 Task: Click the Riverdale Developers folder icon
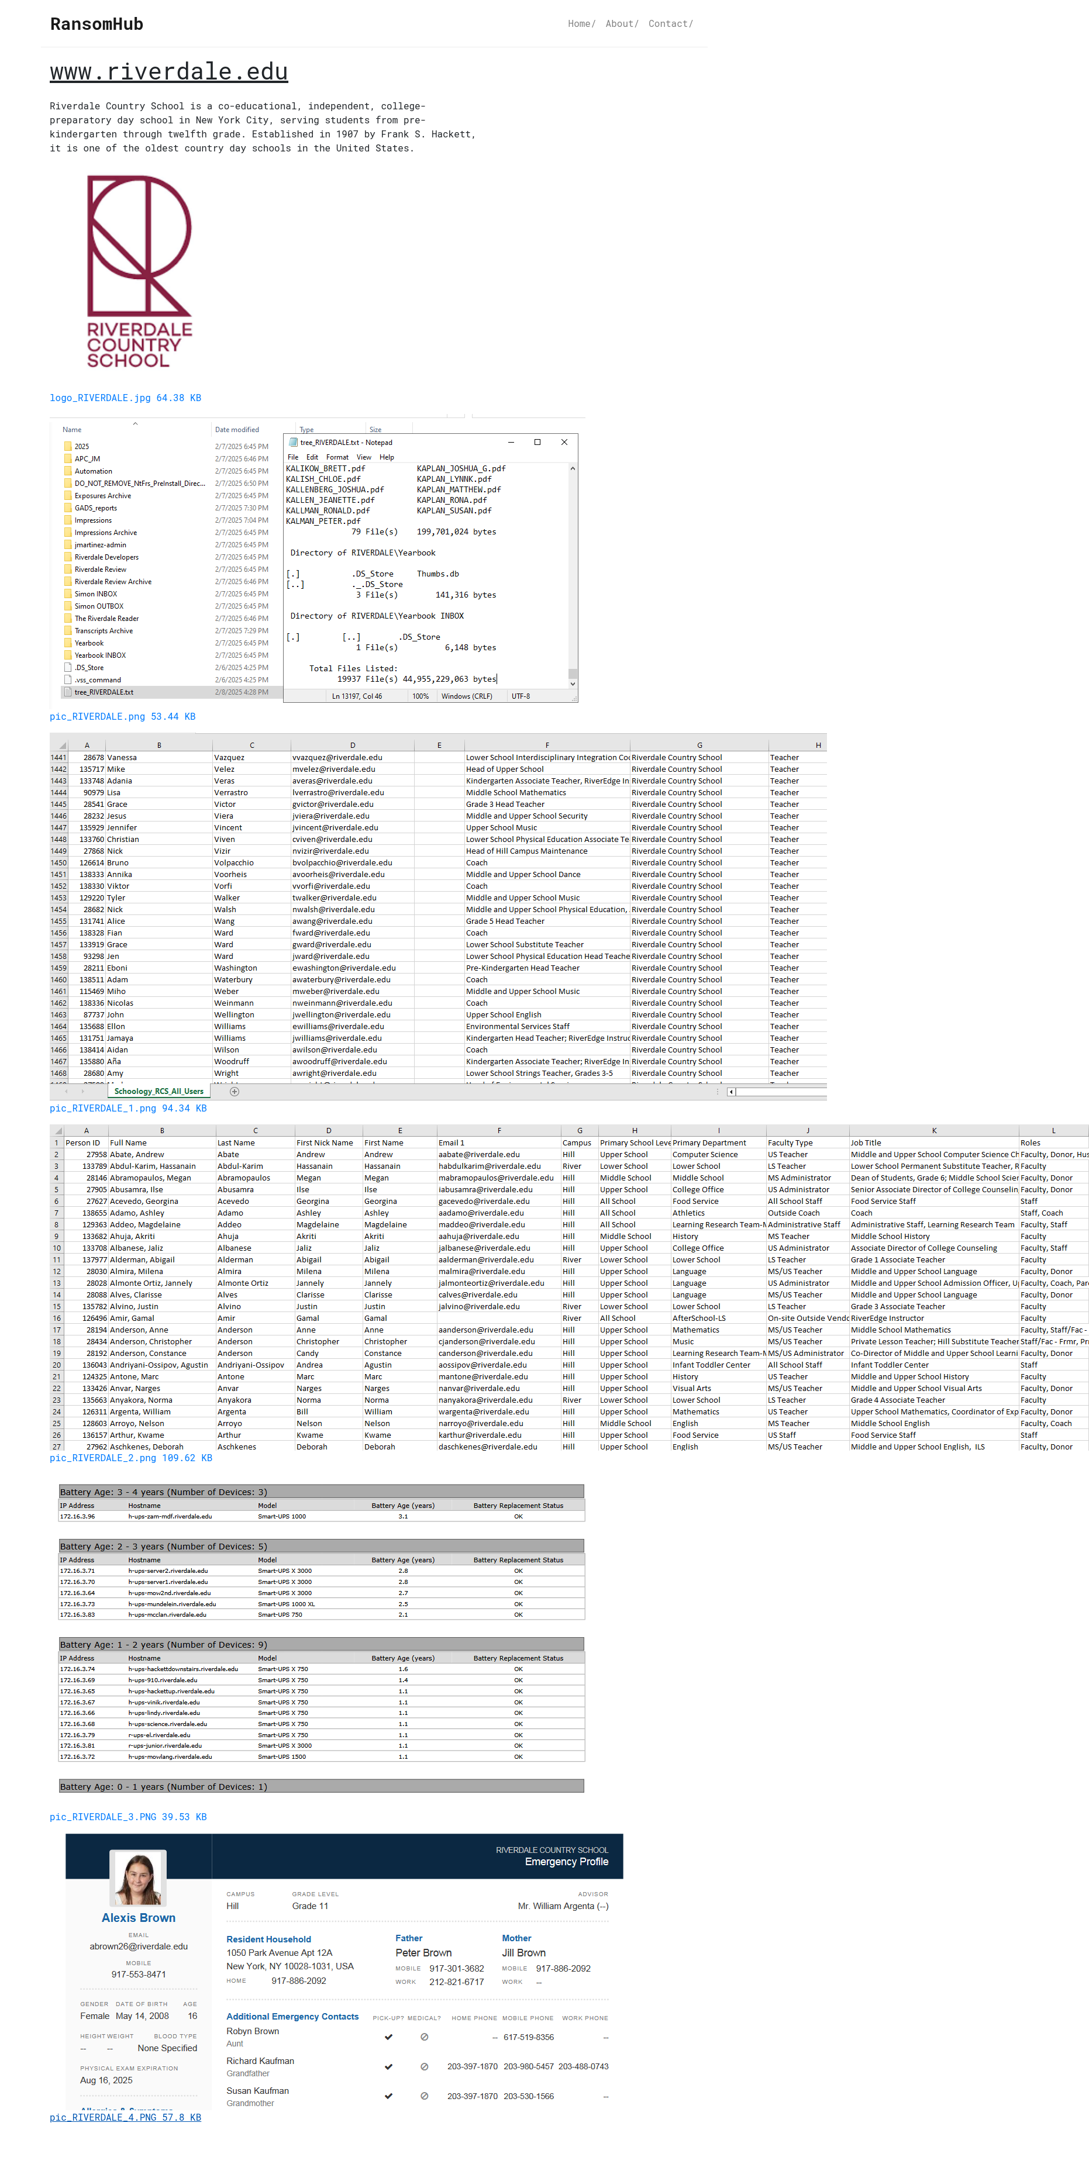coord(67,557)
